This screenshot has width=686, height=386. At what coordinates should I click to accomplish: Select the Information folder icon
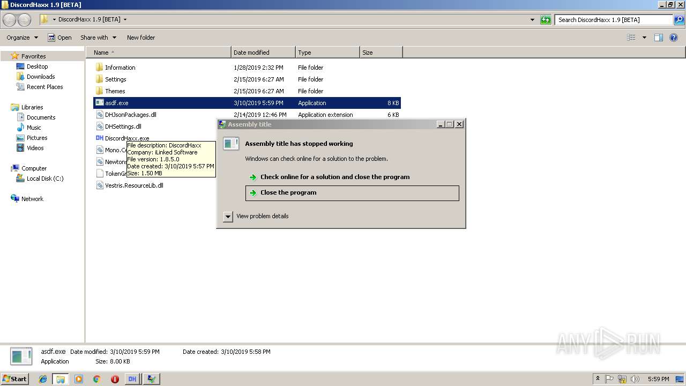click(99, 68)
